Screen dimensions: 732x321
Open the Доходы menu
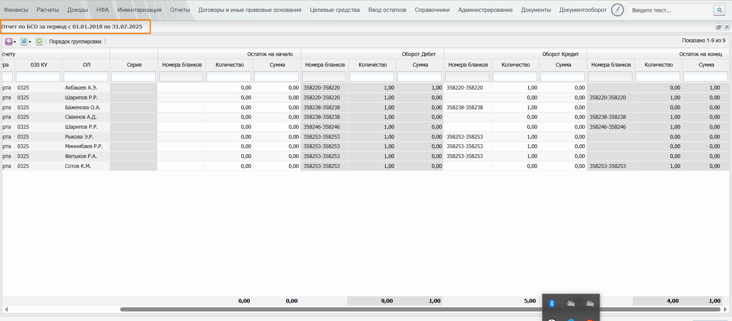pos(77,10)
